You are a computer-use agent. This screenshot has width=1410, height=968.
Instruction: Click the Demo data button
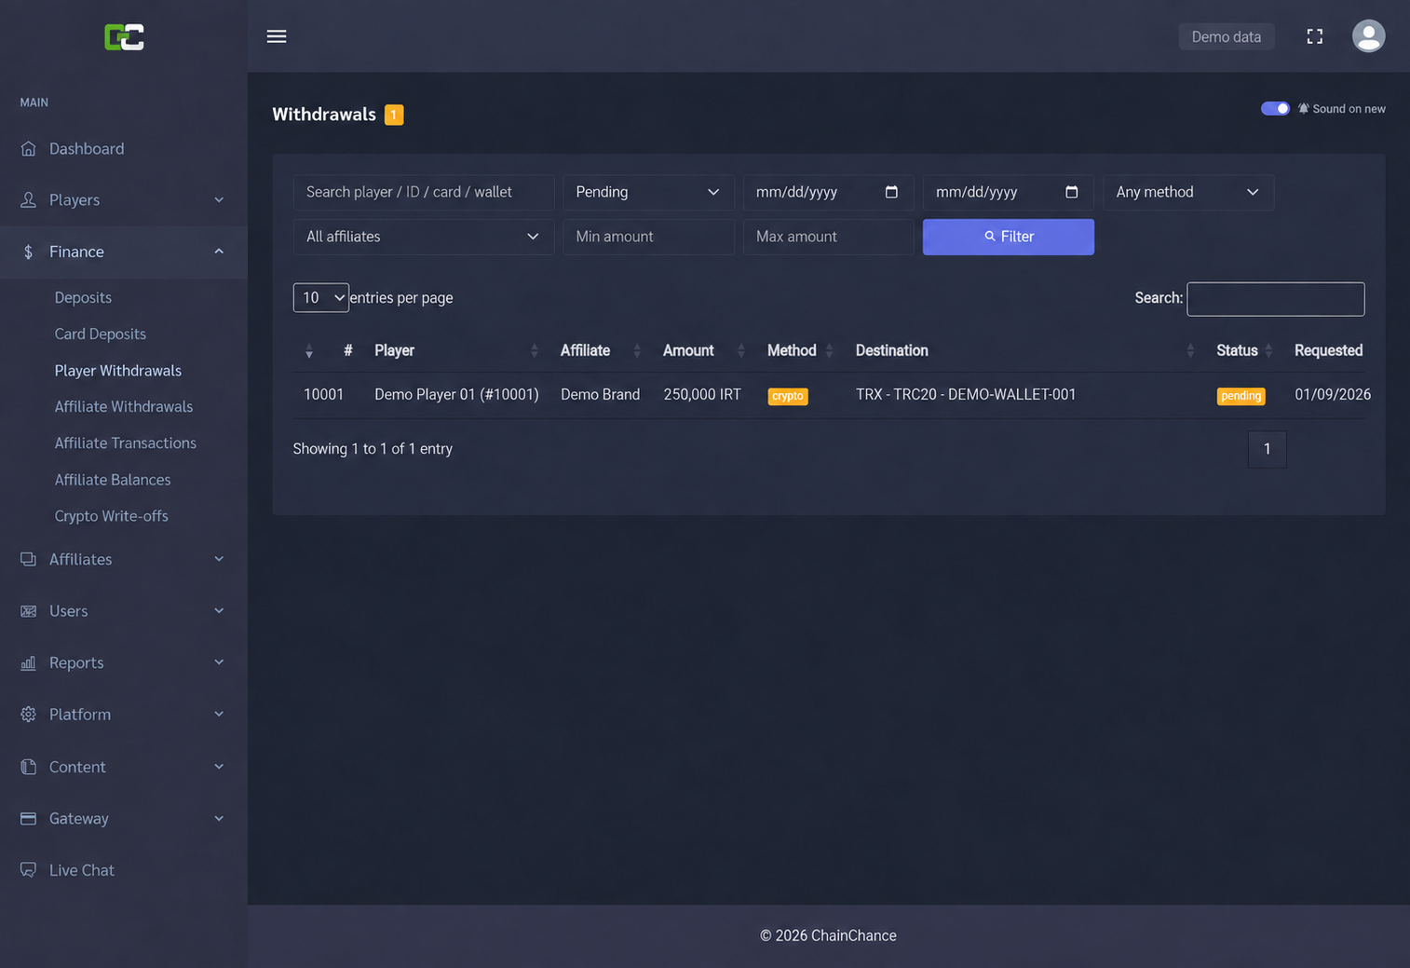(1227, 36)
